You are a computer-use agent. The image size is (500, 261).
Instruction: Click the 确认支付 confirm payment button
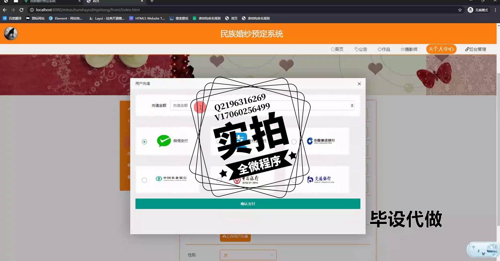click(248, 204)
